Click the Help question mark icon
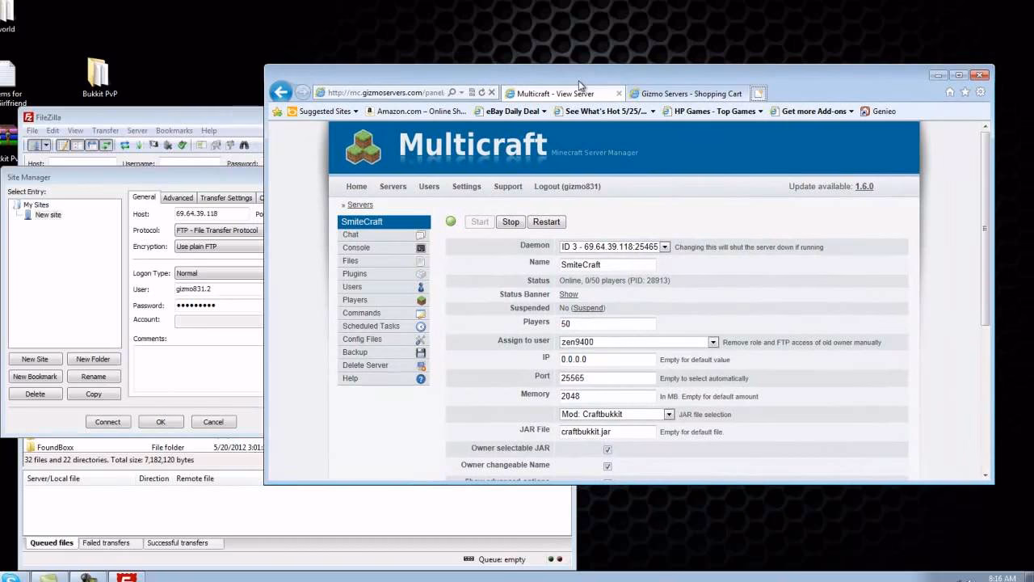Image resolution: width=1034 pixels, height=582 pixels. pos(420,378)
